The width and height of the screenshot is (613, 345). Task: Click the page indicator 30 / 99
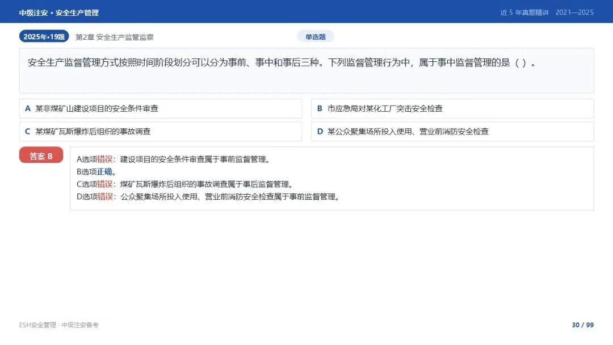point(582,325)
